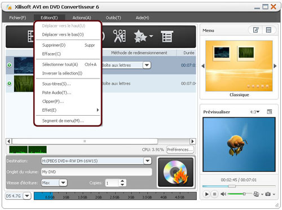
Task: Click second row Boîte aux lettres value
Action: (x=116, y=84)
